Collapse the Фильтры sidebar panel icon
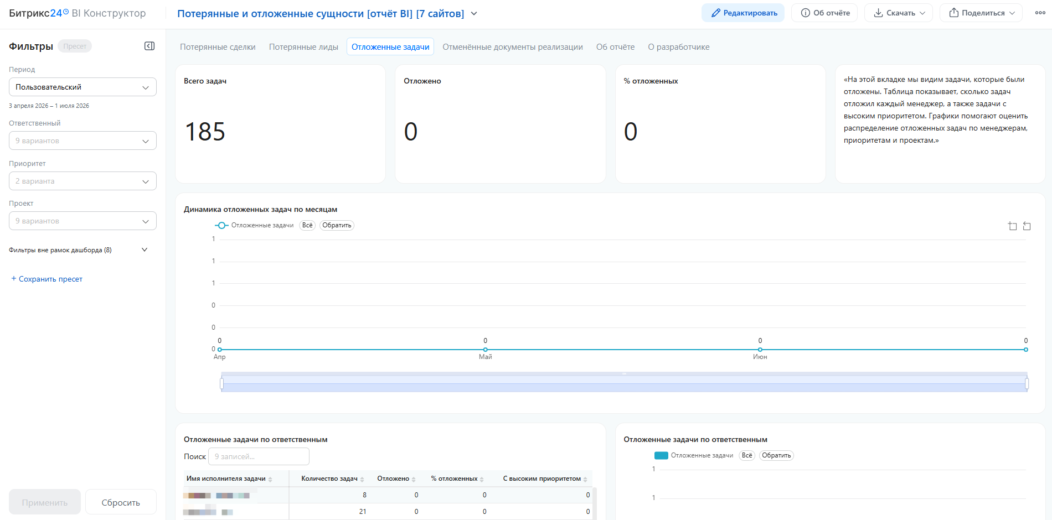 149,46
